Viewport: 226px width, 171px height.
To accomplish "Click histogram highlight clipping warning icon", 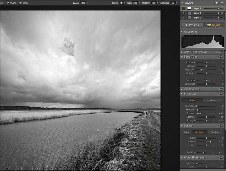I will pyautogui.click(x=223, y=36).
